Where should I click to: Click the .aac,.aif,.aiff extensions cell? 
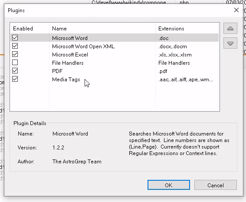click(186, 79)
